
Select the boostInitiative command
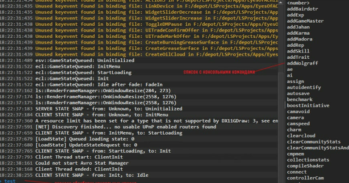pos(308,106)
